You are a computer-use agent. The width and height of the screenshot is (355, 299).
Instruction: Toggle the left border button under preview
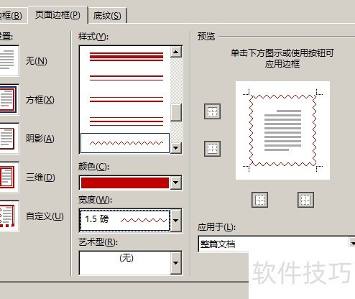259,200
